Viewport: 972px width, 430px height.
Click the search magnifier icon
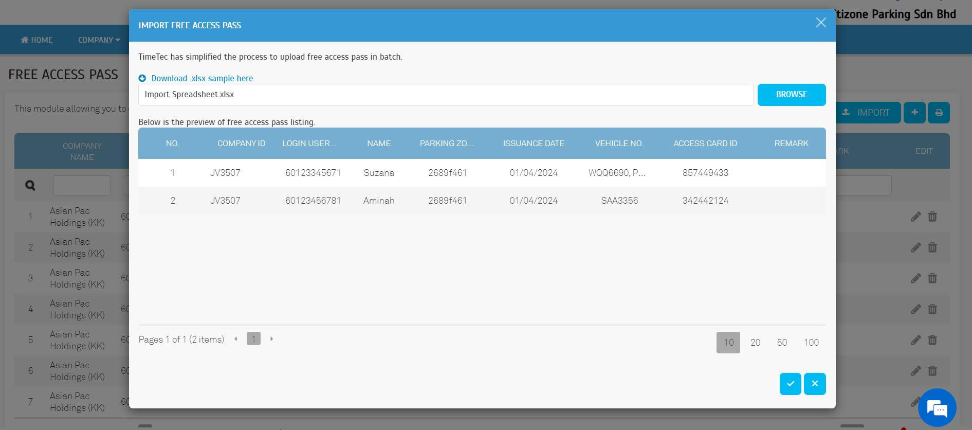click(30, 185)
